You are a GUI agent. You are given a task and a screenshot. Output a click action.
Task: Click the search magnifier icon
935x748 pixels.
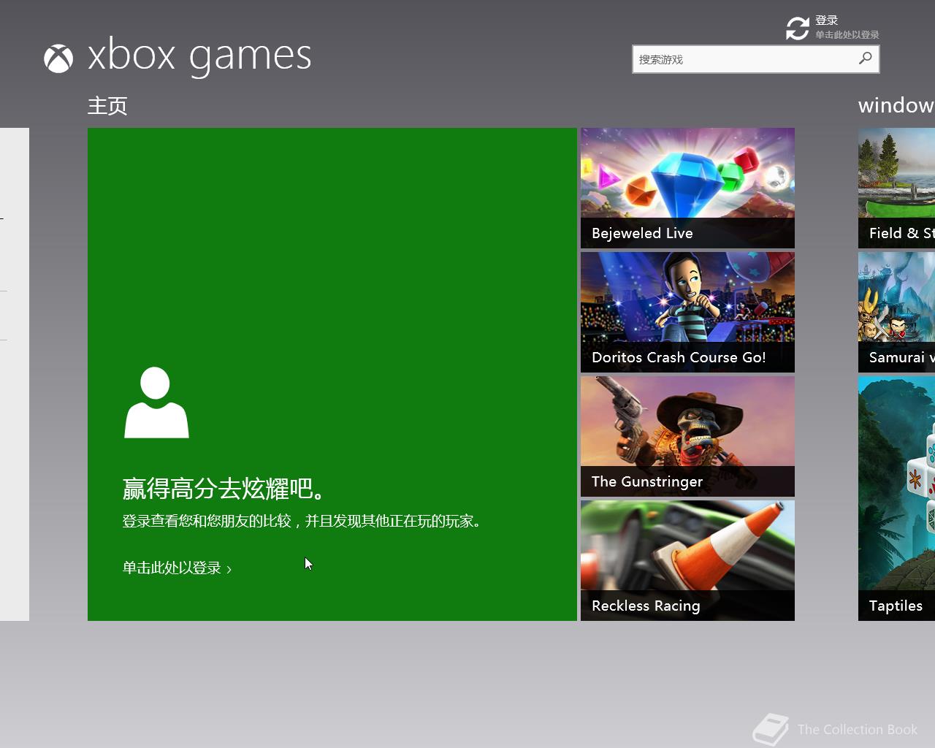(x=866, y=58)
